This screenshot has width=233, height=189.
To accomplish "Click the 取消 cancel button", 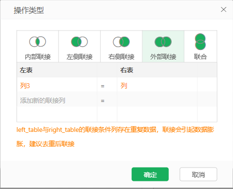I will pos(198,174).
